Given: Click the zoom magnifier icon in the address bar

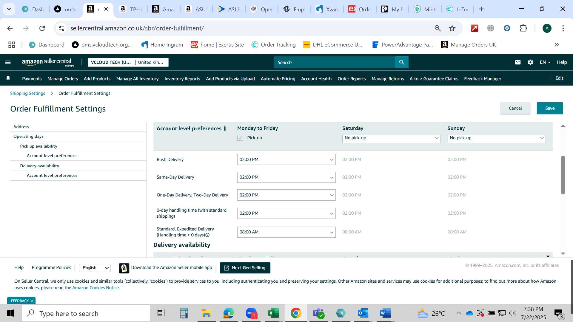Looking at the screenshot, I should click(438, 28).
